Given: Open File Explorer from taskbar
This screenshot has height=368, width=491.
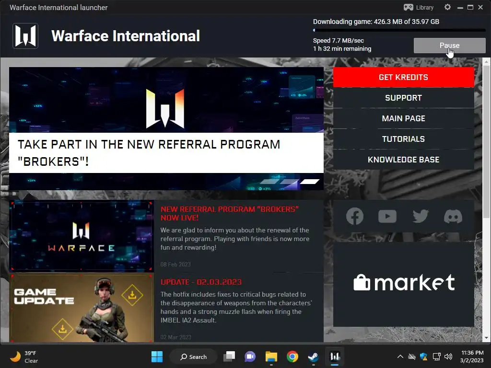Looking at the screenshot, I should (x=271, y=356).
